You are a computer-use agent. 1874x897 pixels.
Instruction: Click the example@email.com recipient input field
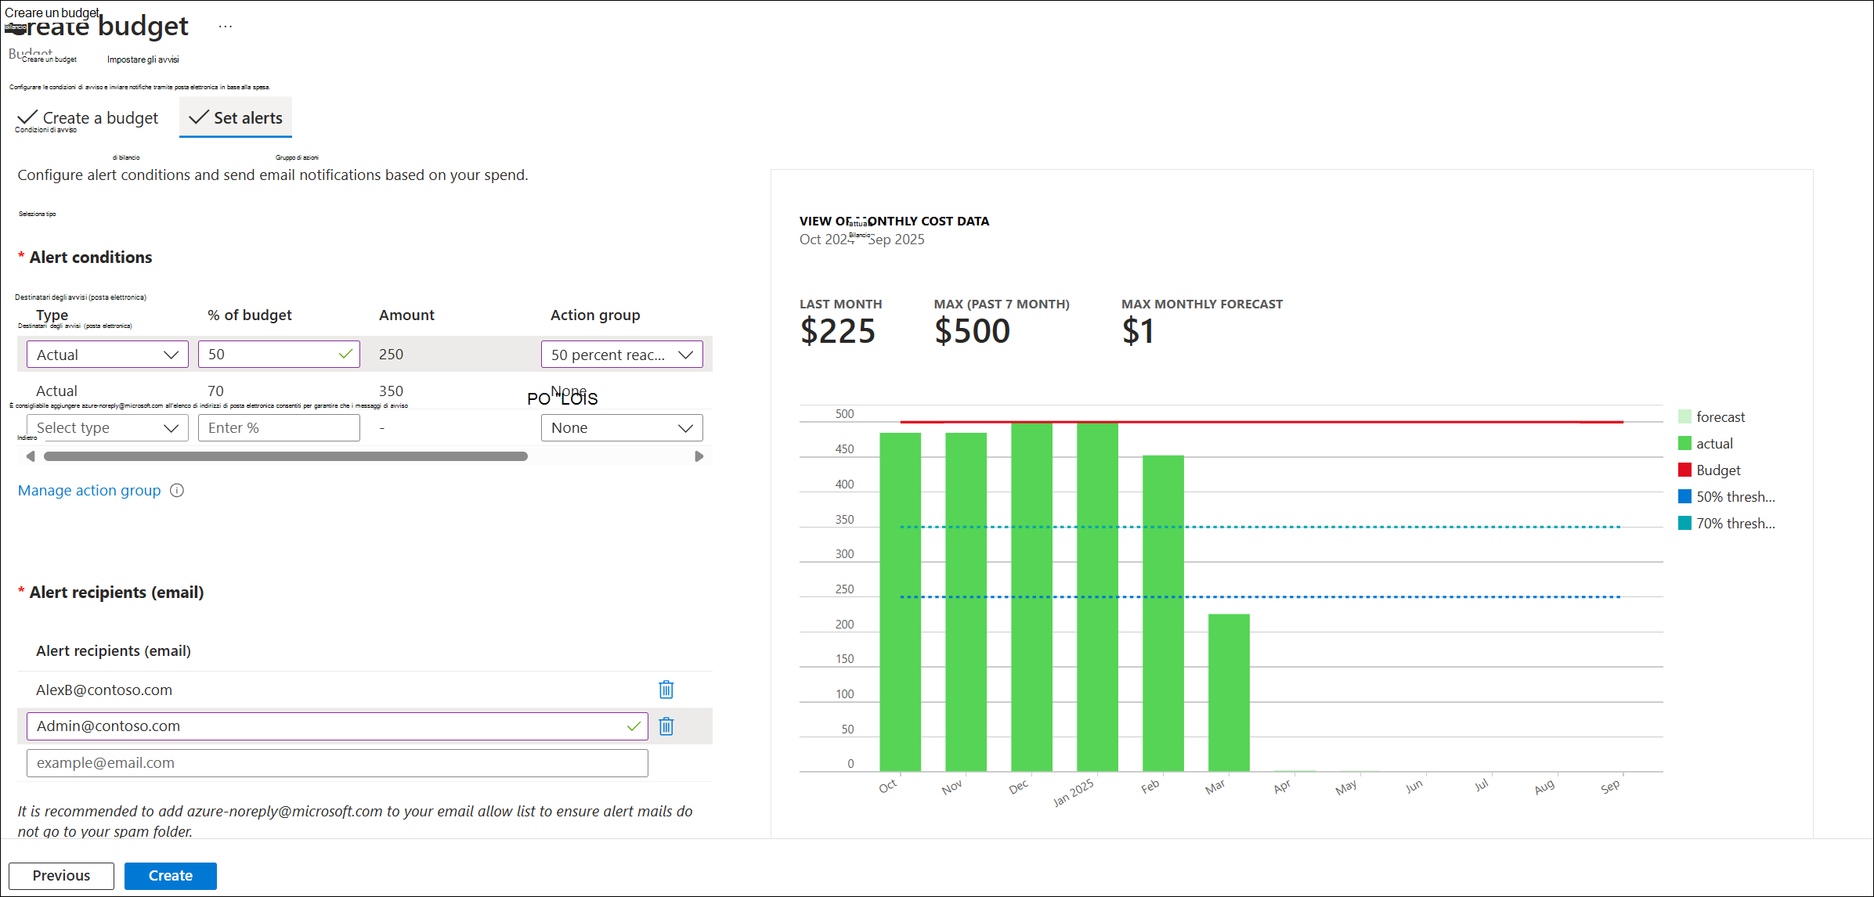pos(337,762)
